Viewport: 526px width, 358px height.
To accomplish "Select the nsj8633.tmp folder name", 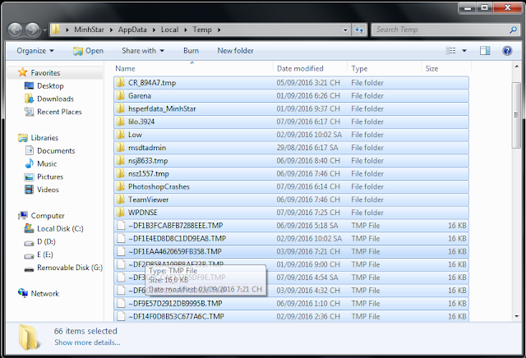I will click(148, 161).
